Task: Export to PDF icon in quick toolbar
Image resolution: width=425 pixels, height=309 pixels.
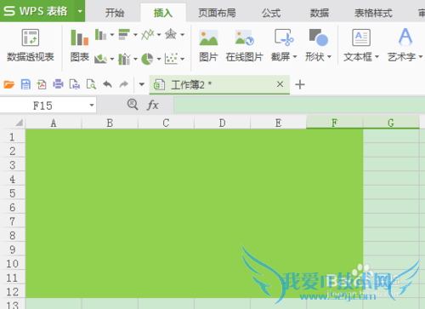Action: pos(42,84)
